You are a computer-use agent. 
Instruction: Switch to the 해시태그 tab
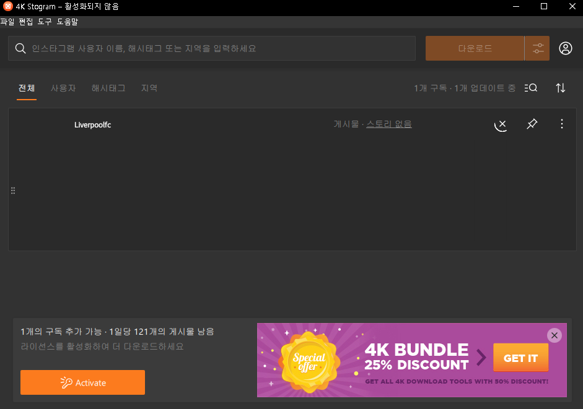pyautogui.click(x=108, y=88)
